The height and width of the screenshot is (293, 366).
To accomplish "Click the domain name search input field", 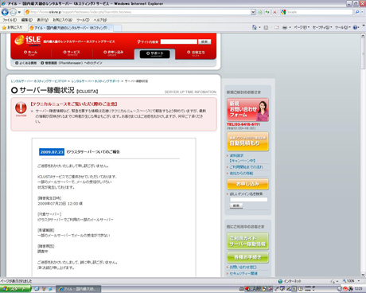I will coord(249,200).
